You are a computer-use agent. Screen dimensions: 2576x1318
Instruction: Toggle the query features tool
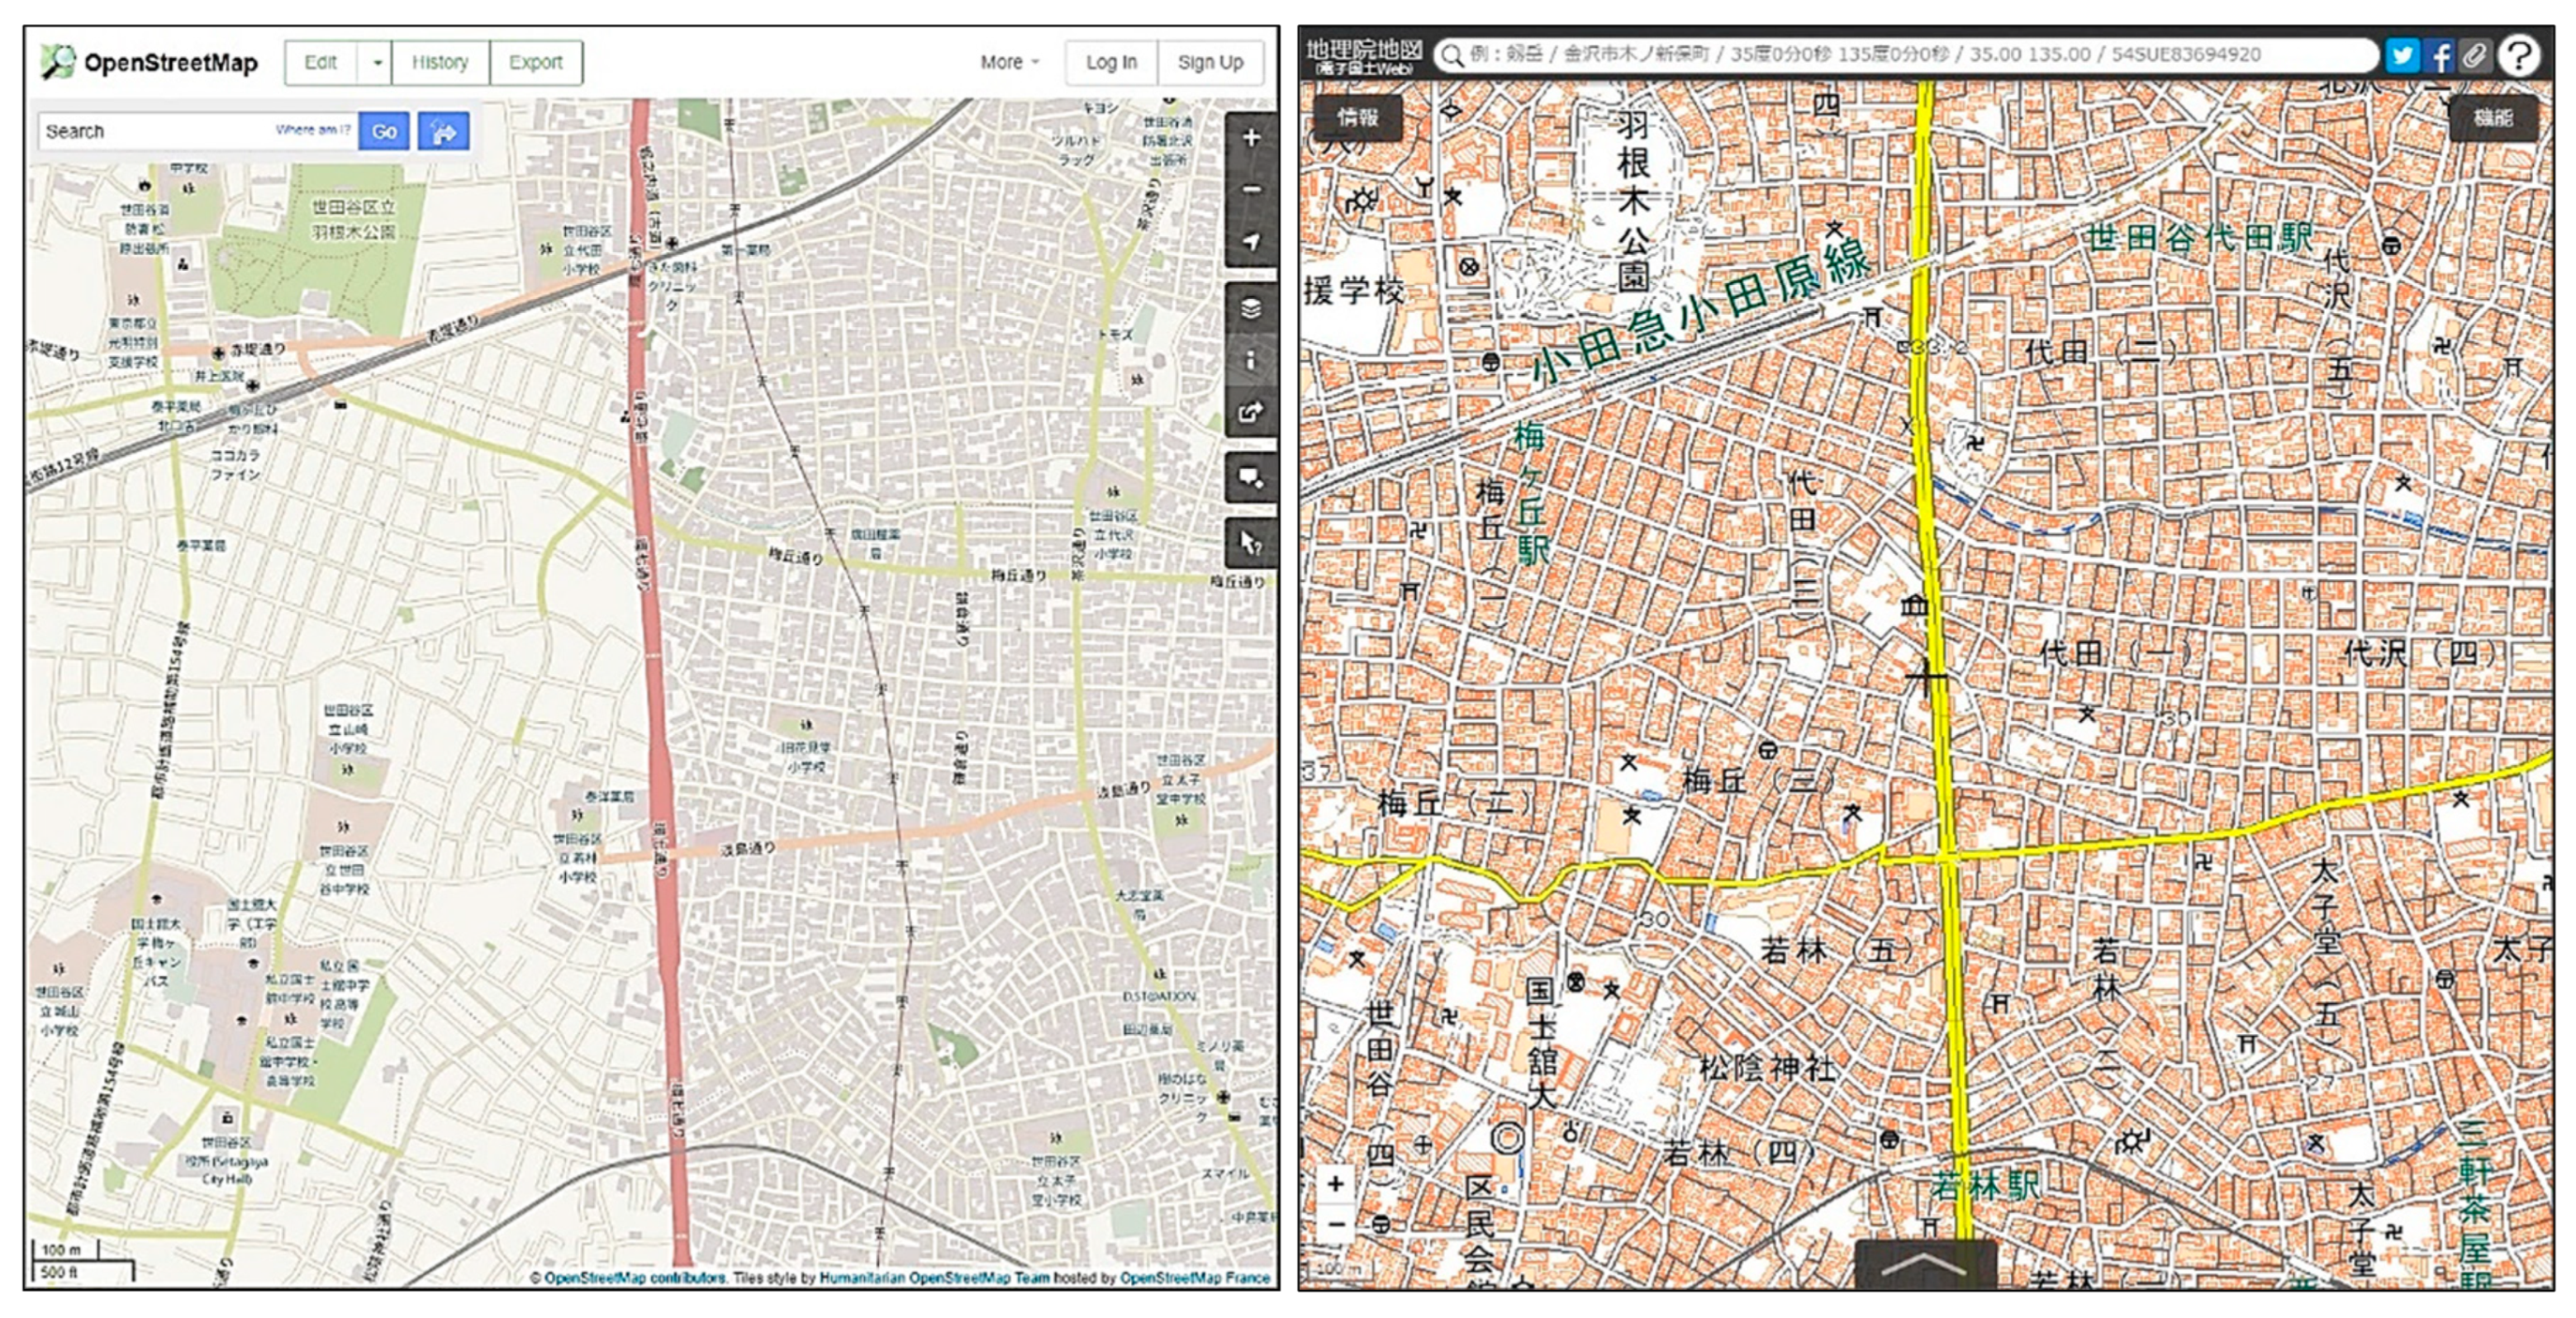[x=1250, y=543]
